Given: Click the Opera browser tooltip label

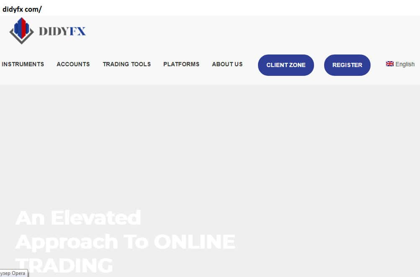Looking at the screenshot, I should point(13,273).
